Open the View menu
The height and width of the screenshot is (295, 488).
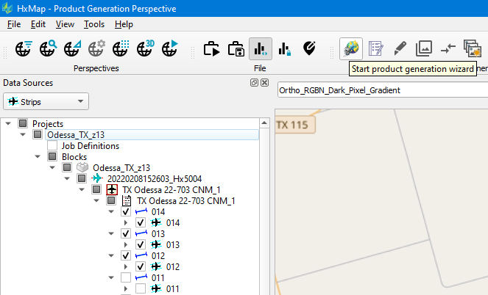click(65, 24)
